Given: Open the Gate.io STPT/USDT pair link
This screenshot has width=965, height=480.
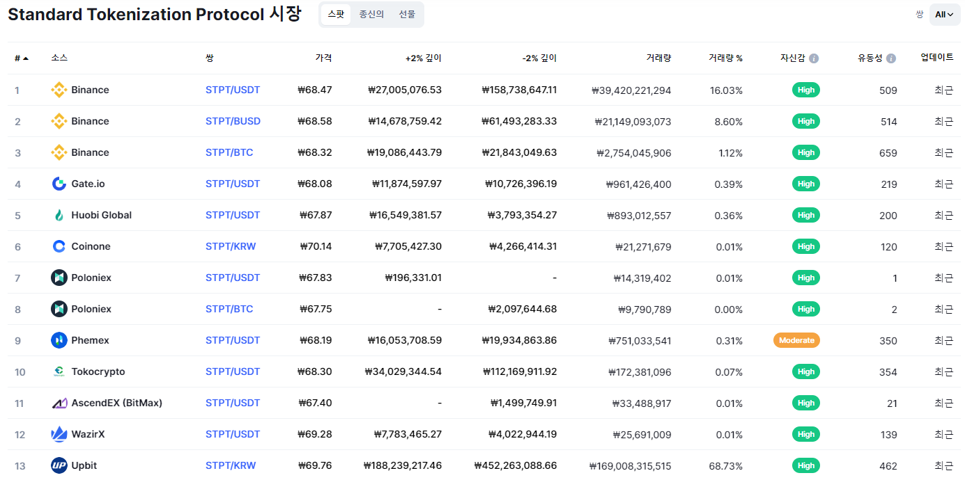Looking at the screenshot, I should point(233,184).
